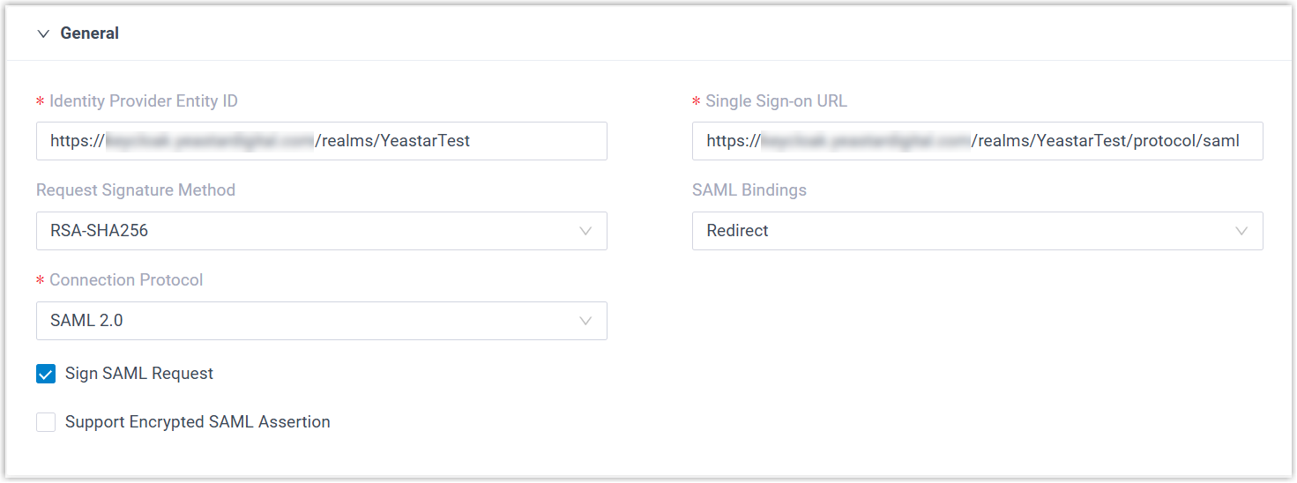The width and height of the screenshot is (1297, 483).
Task: Collapse the General section chevron
Action: pos(43,33)
